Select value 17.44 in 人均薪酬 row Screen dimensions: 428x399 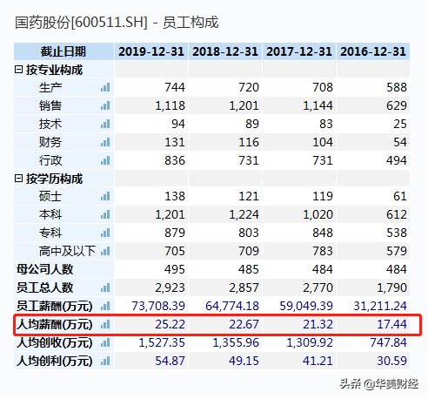(391, 324)
